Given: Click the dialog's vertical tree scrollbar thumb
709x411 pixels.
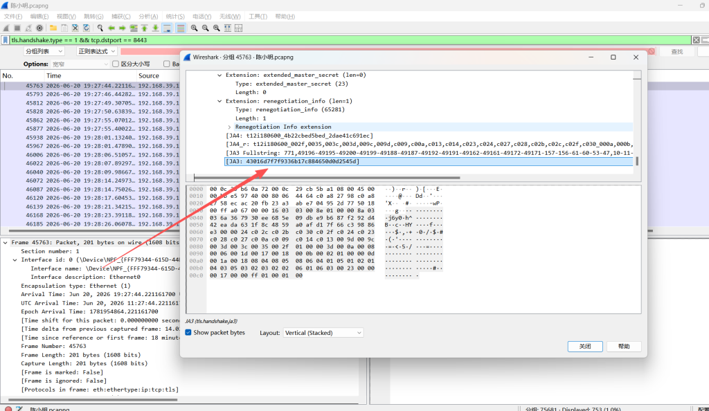Looking at the screenshot, I should click(x=637, y=161).
